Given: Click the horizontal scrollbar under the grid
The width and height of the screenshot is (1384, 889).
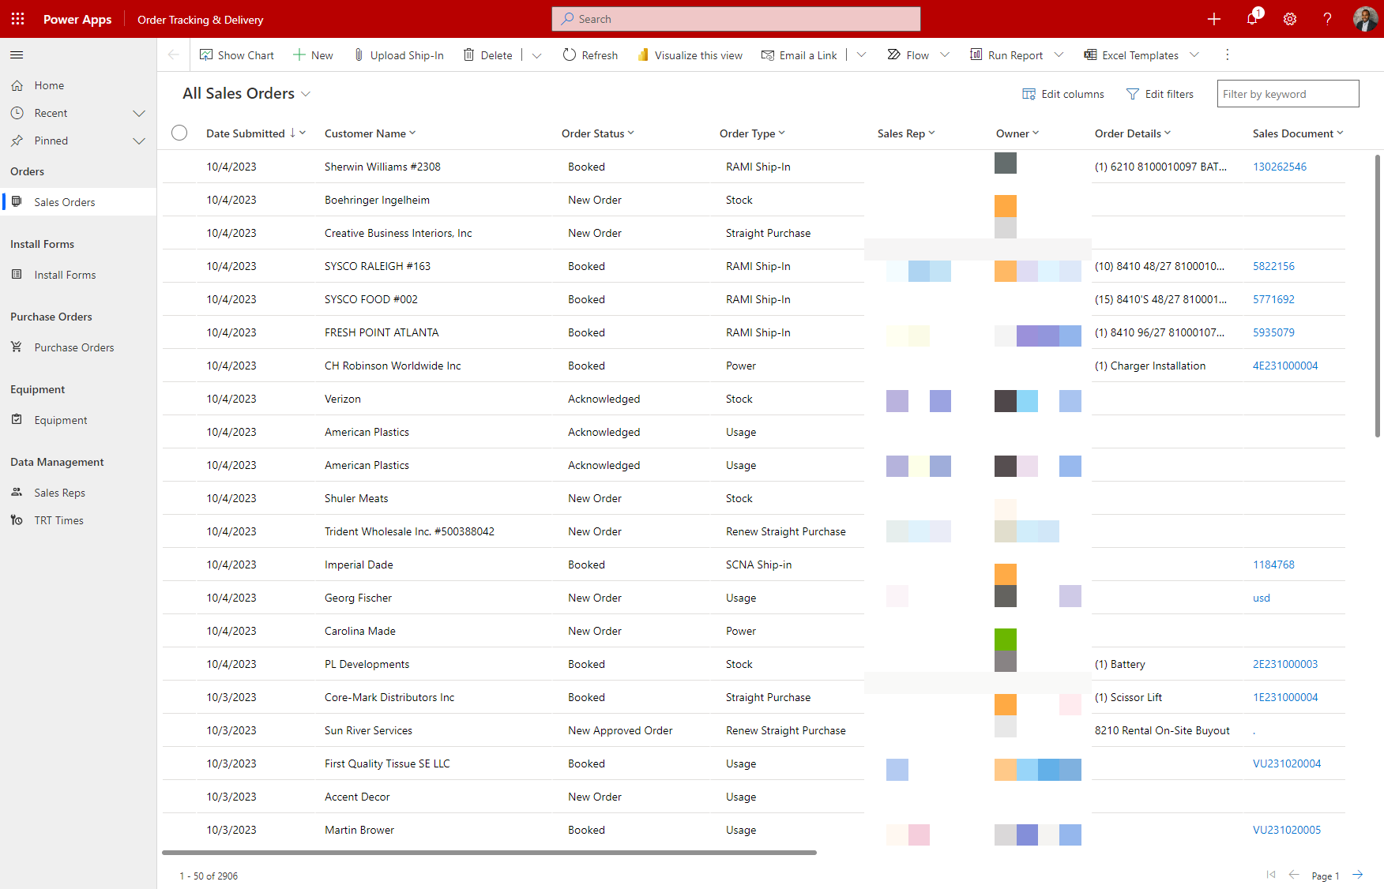Looking at the screenshot, I should pos(489,853).
